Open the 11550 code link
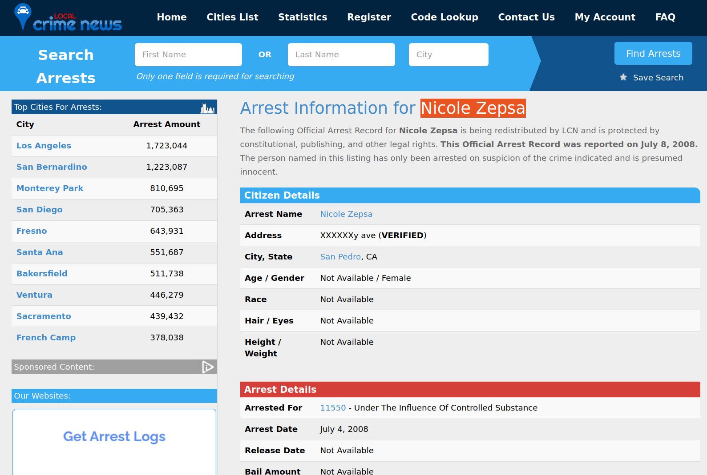The width and height of the screenshot is (707, 475). (333, 408)
